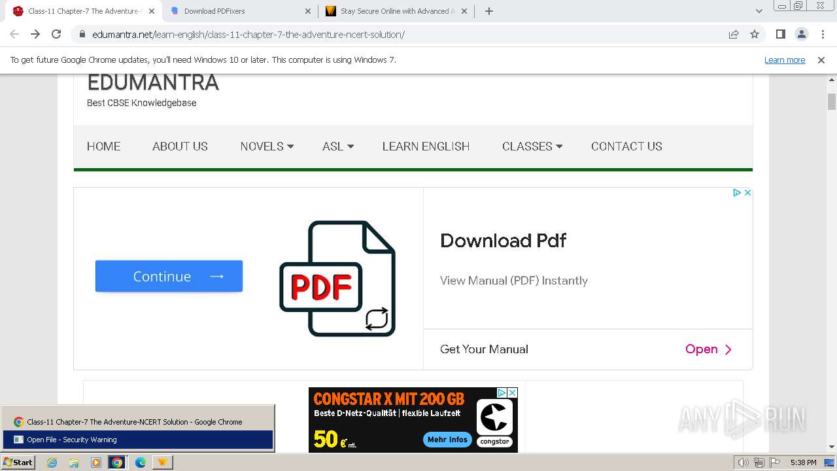Click the Learn more link
The width and height of the screenshot is (837, 471).
point(785,60)
